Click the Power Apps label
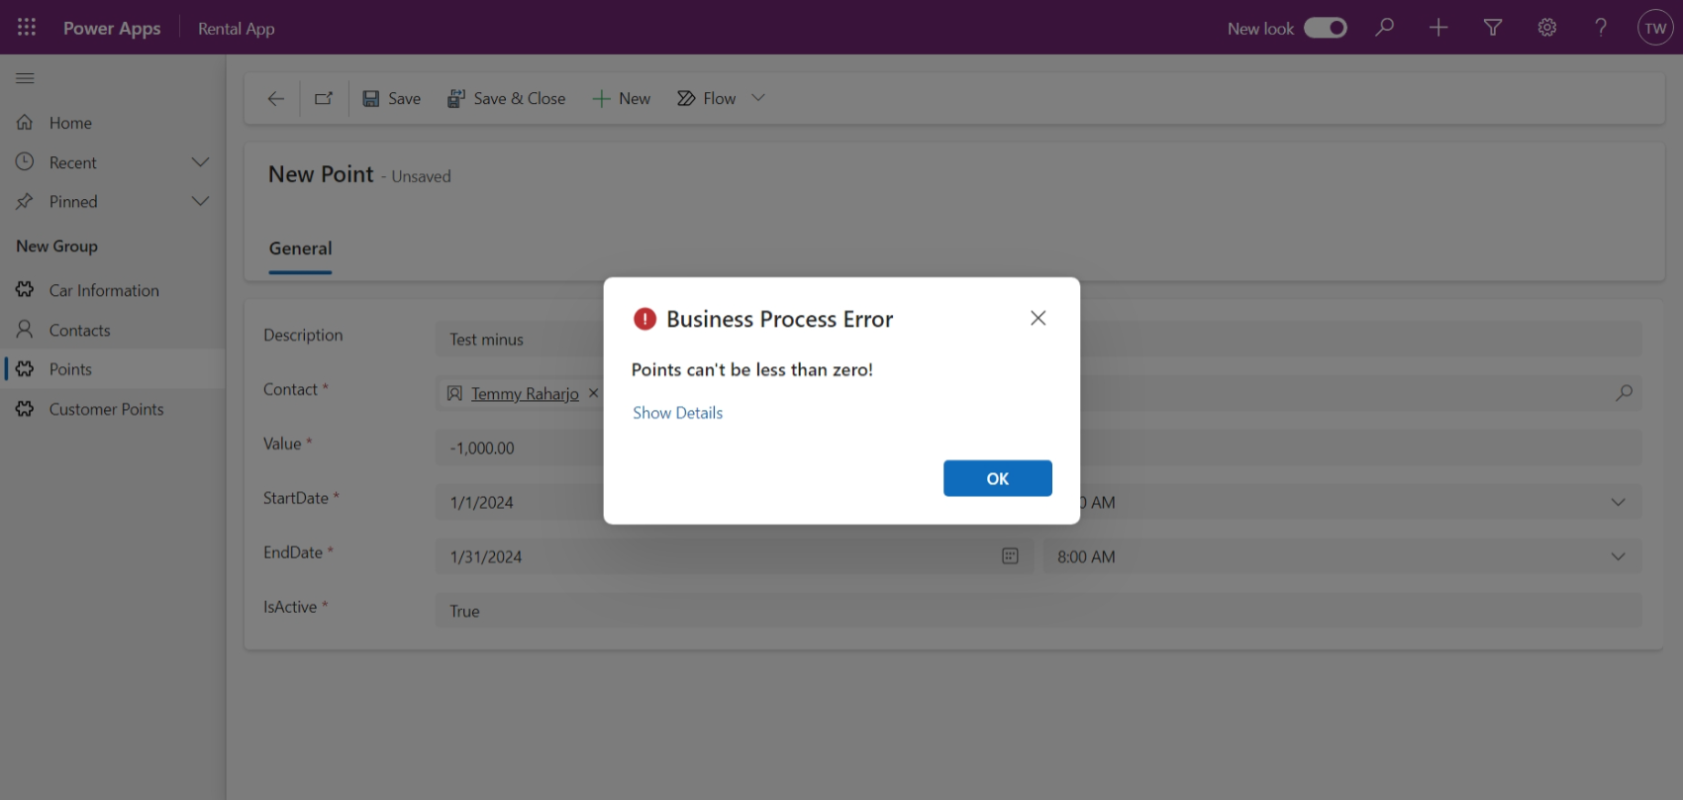The width and height of the screenshot is (1683, 800). pyautogui.click(x=112, y=29)
